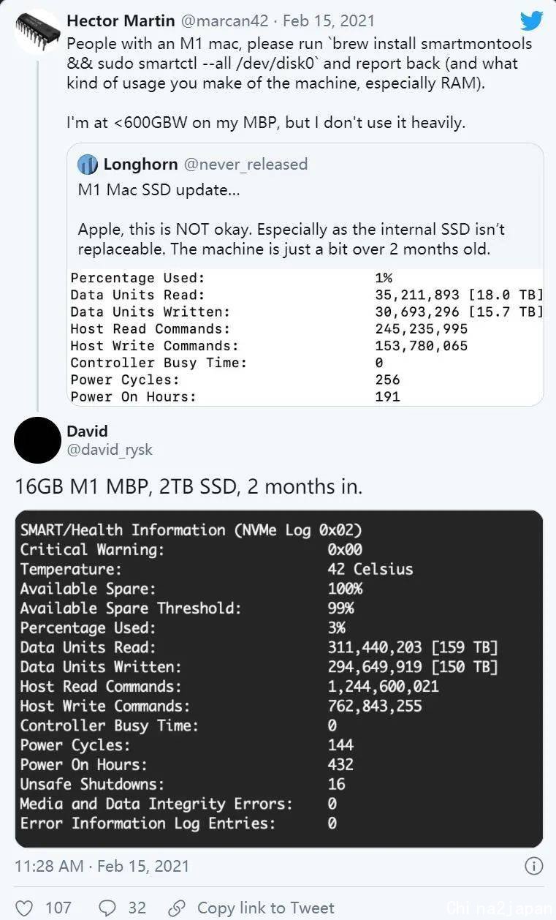Click David's black profile avatar
556x920 pixels.
coord(37,440)
